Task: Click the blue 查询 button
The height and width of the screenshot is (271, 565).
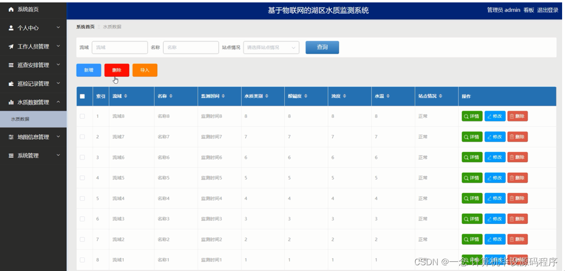Action: (322, 48)
